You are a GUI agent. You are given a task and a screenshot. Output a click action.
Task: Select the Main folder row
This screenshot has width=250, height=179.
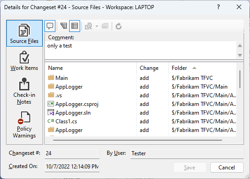click(141, 78)
